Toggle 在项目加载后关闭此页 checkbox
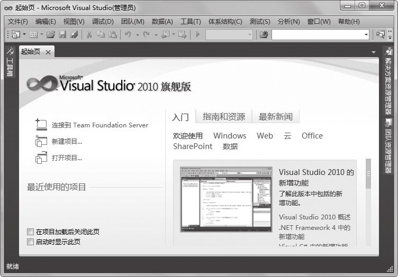 tap(30, 232)
